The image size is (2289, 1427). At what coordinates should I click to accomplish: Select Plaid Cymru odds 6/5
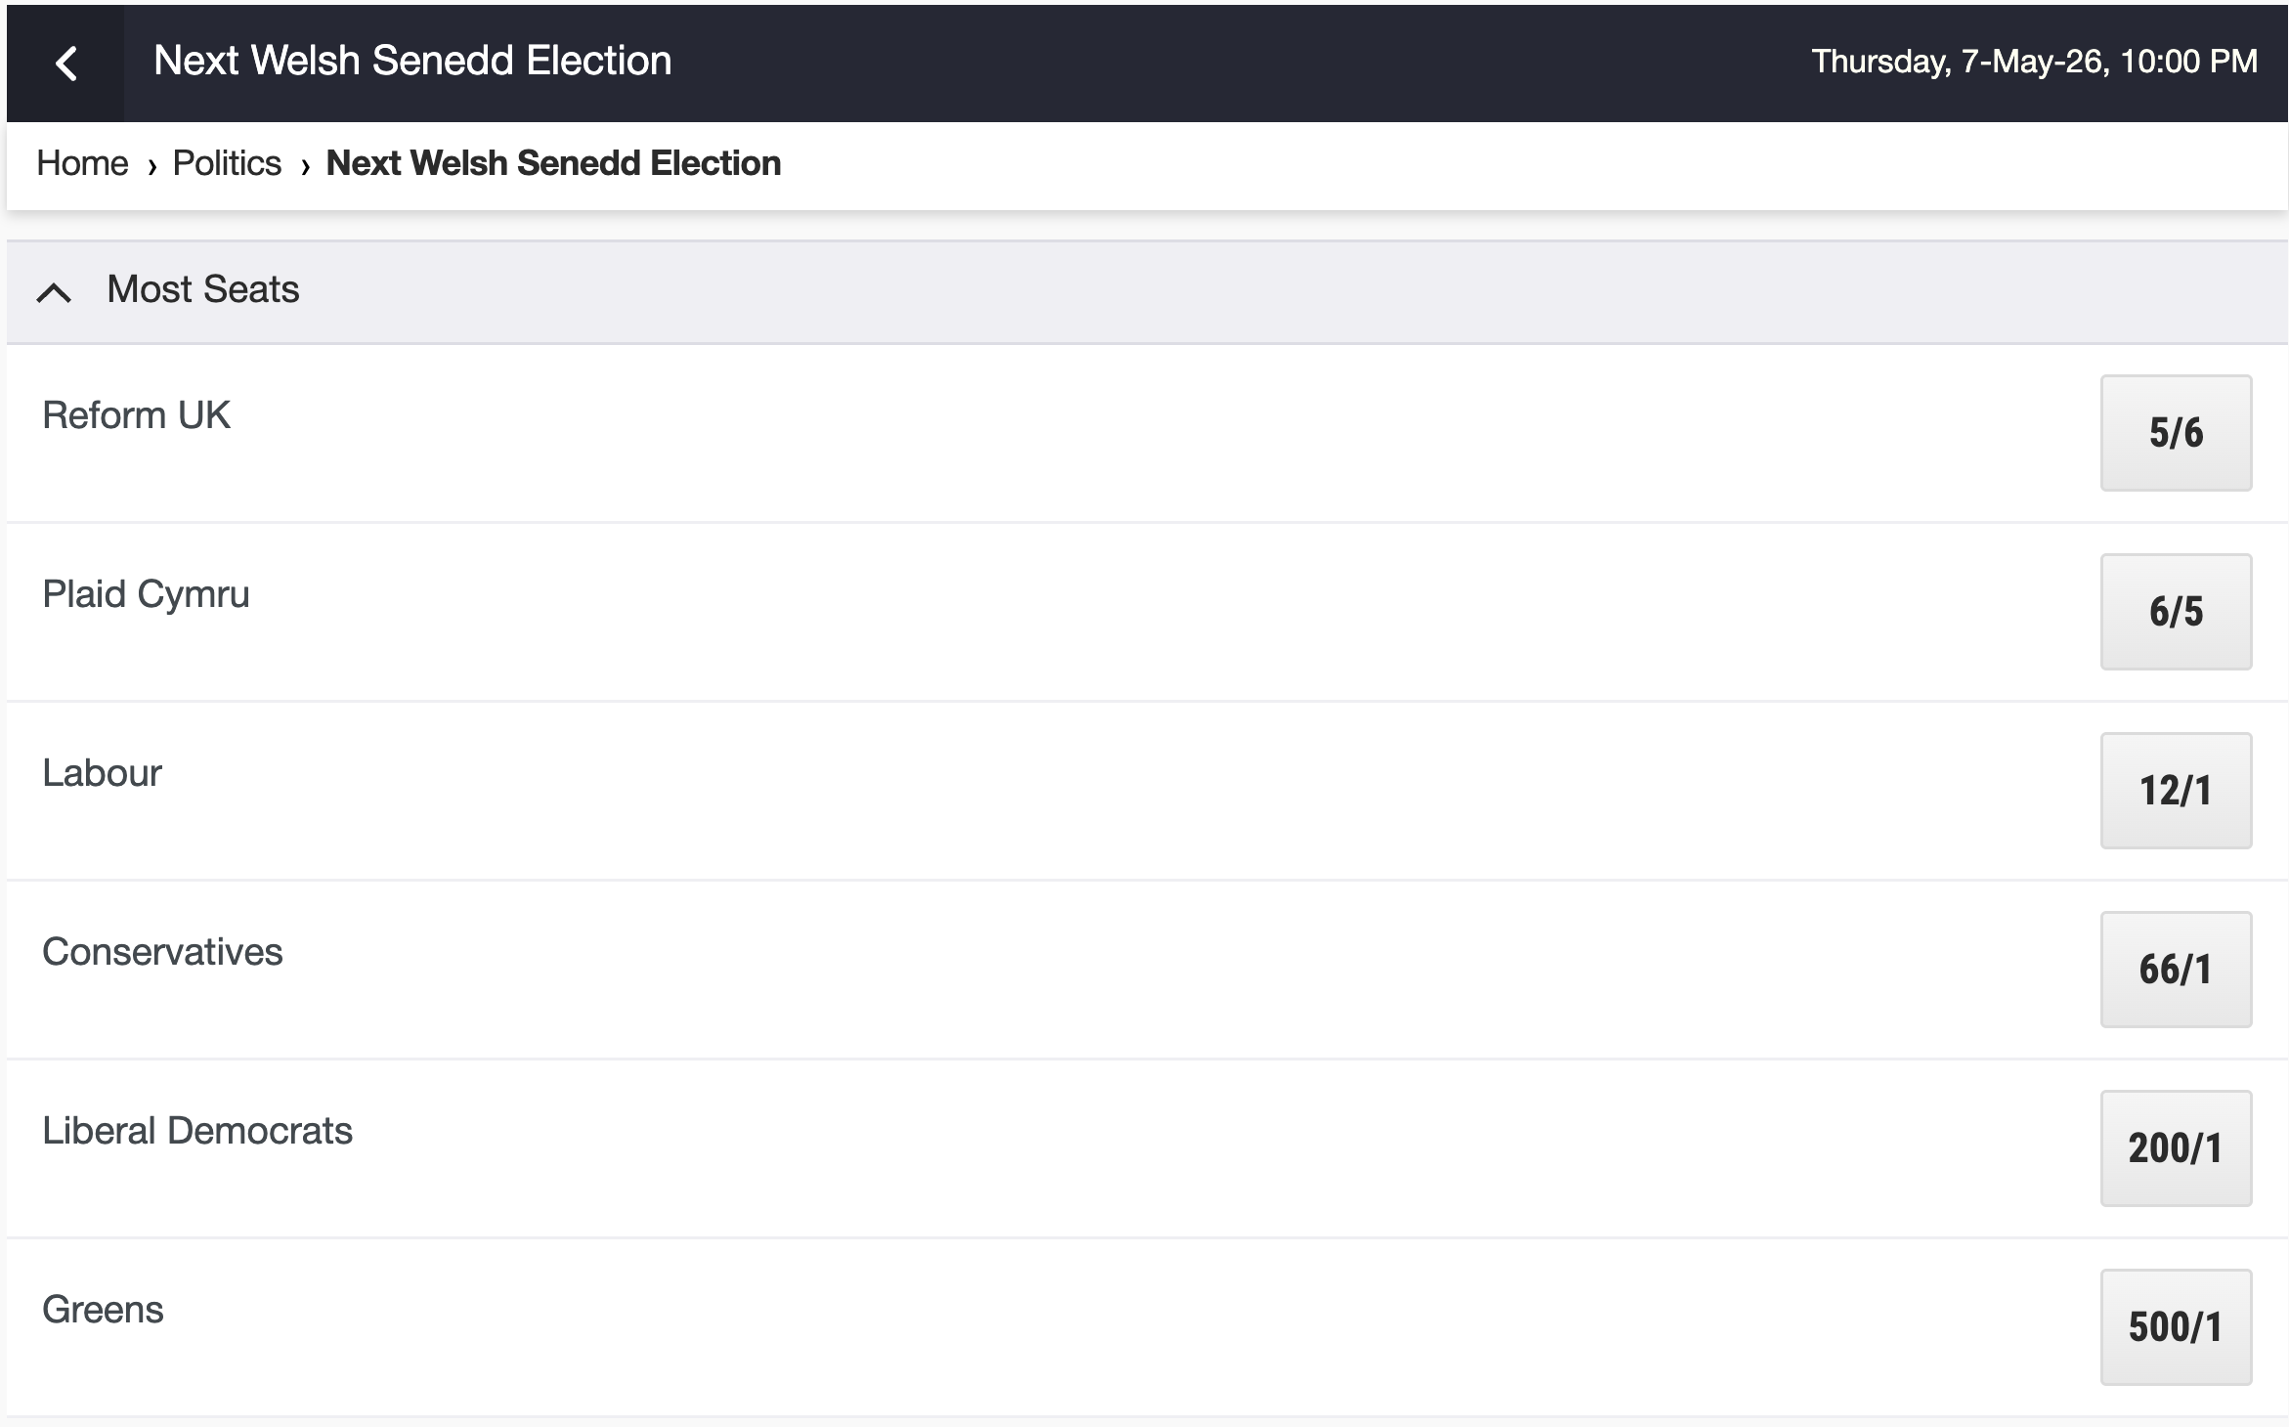pos(2175,612)
